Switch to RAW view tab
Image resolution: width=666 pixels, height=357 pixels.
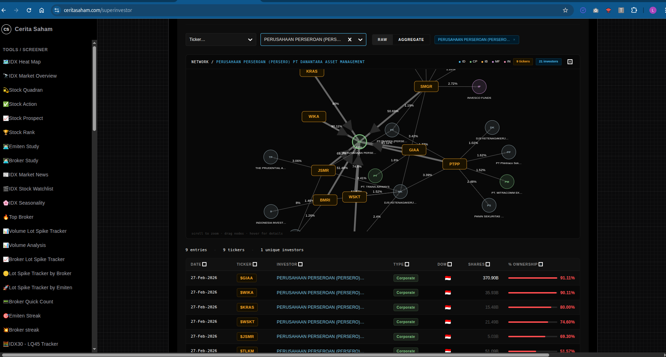pos(382,40)
